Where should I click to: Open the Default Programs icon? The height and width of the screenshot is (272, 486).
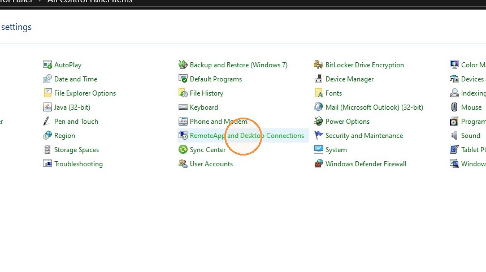(x=183, y=79)
